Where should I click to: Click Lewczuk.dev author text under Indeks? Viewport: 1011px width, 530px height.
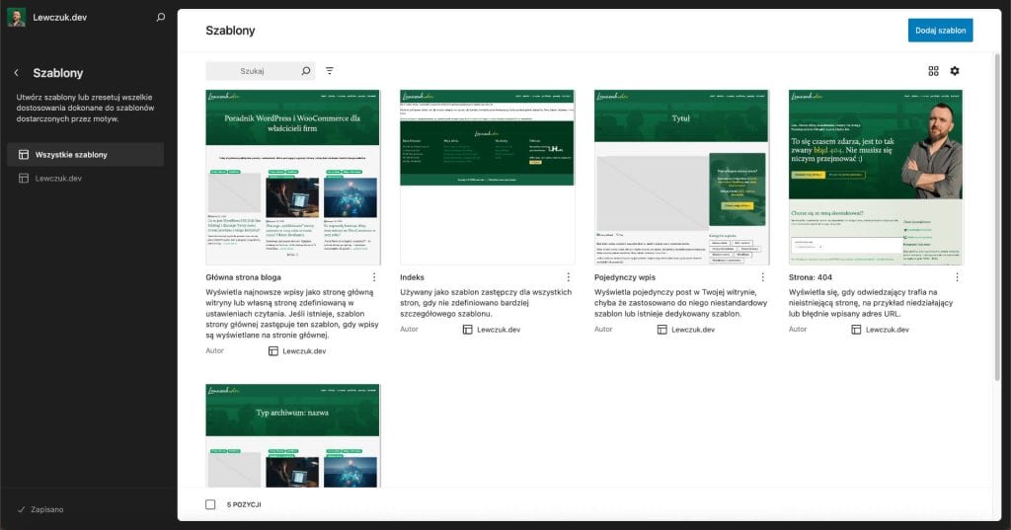tap(499, 330)
